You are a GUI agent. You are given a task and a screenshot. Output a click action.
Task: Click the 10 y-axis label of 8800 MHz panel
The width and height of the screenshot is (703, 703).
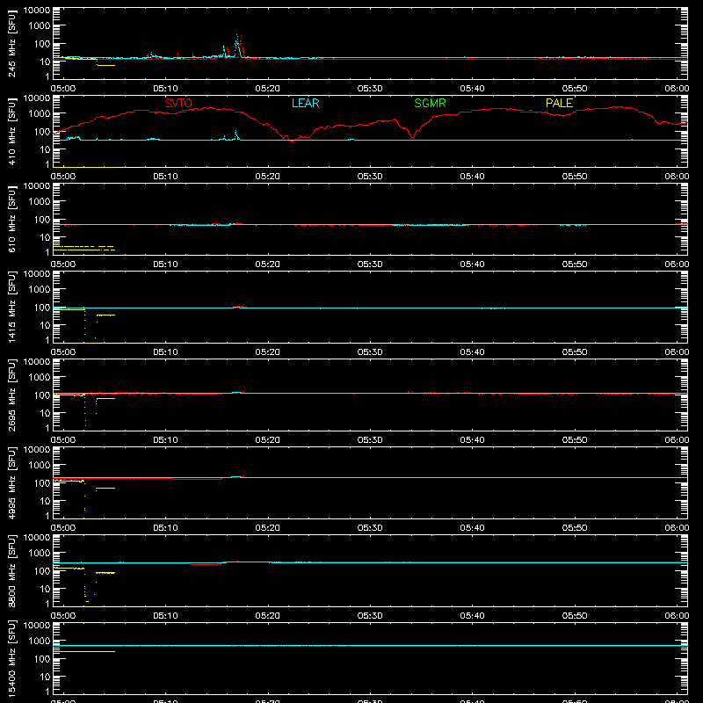pos(45,589)
